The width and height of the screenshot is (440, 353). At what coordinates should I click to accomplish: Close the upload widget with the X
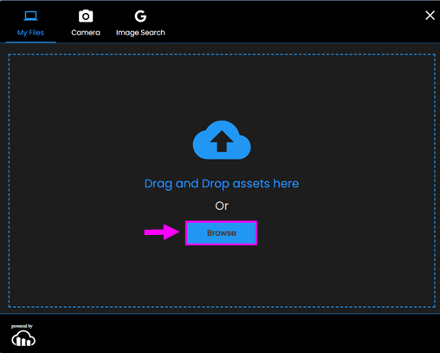430,16
